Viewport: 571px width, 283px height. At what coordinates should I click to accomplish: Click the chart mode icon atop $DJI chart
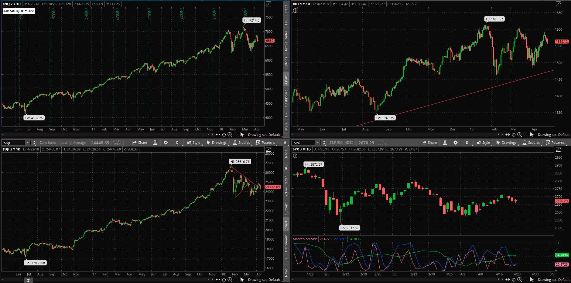(x=268, y=149)
